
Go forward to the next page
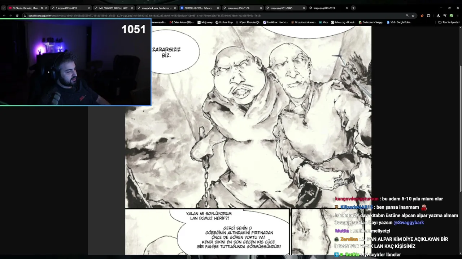pyautogui.click(x=10, y=15)
